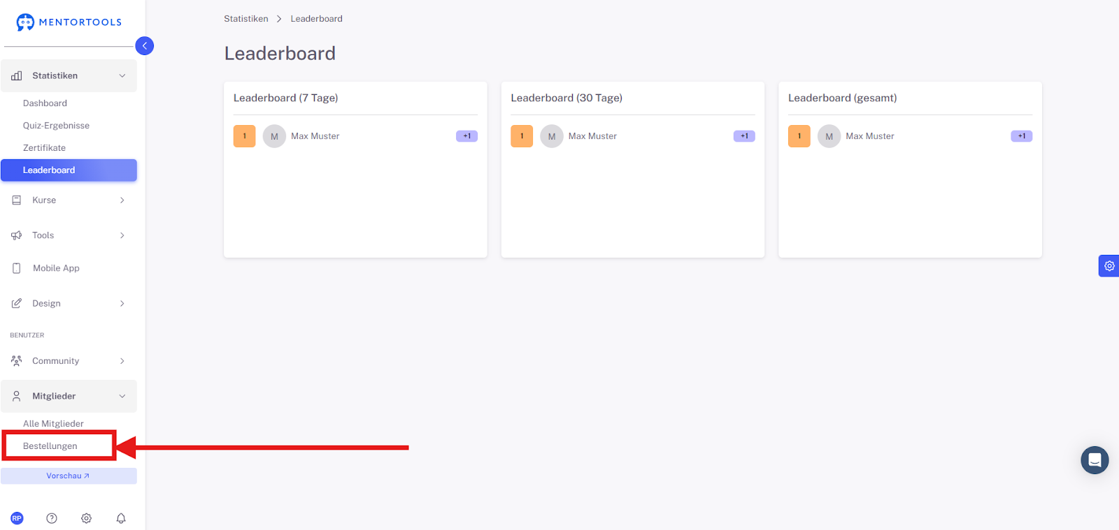Collapse the Statistiken section

[x=69, y=75]
